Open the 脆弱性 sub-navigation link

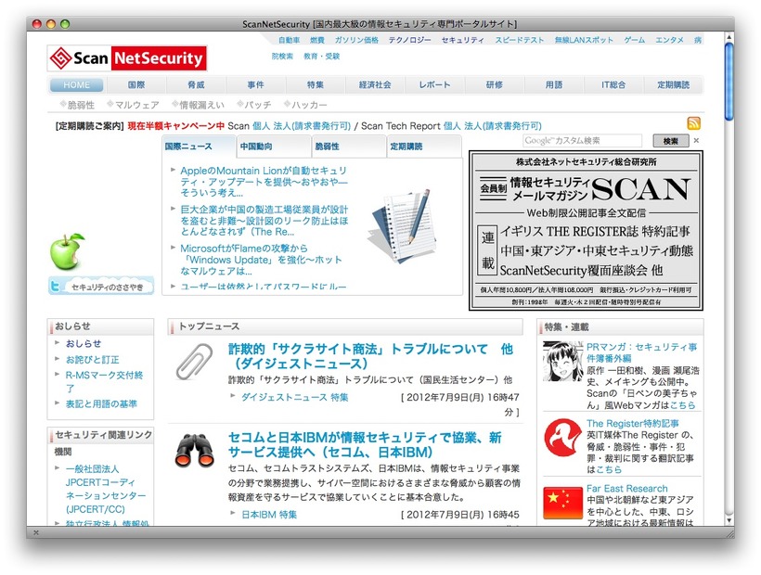tap(81, 105)
